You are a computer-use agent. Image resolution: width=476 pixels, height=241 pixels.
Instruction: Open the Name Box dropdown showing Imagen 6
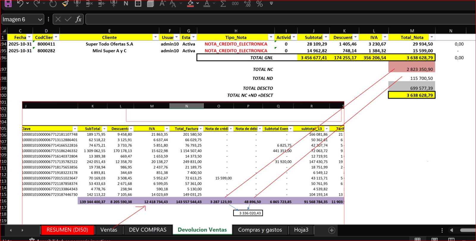click(x=40, y=20)
